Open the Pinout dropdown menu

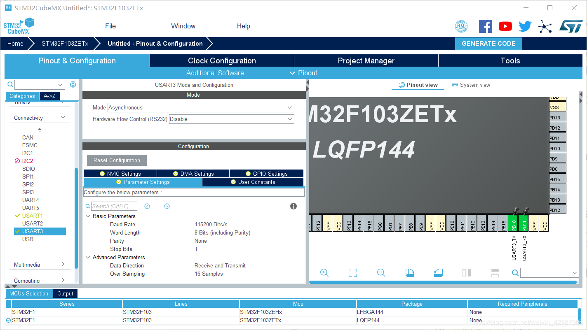(303, 73)
